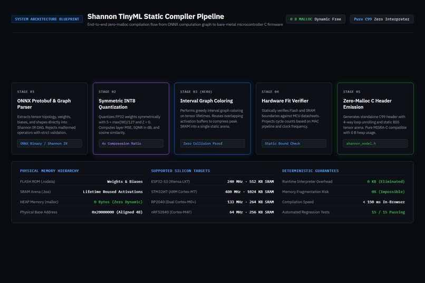Select the 'SRAM Arena (.bss)' row label

click(x=35, y=192)
